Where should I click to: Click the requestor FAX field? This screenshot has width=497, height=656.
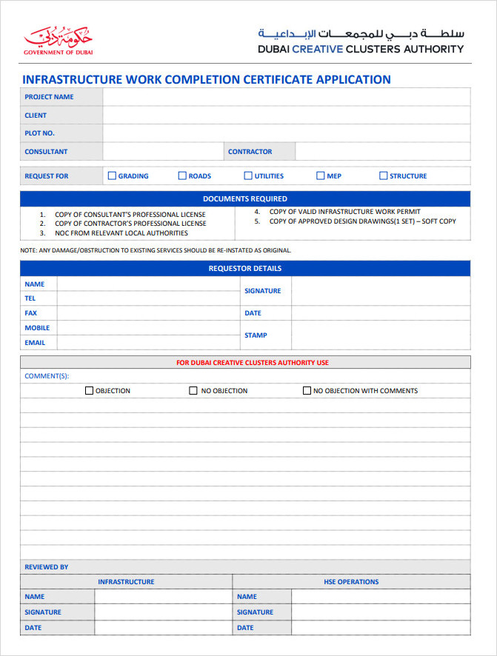149,313
